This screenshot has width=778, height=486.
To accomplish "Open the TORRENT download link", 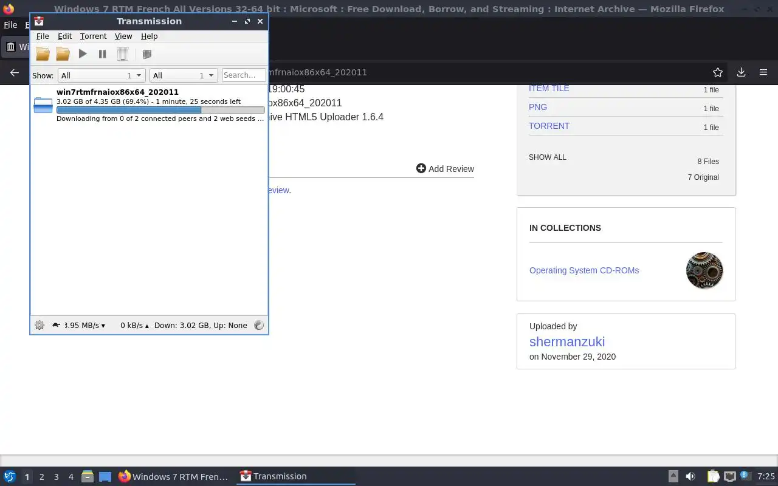I will pos(549,126).
